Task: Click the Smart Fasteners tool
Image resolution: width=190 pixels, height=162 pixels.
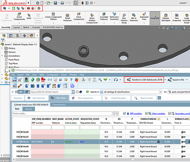Action: 68,18
